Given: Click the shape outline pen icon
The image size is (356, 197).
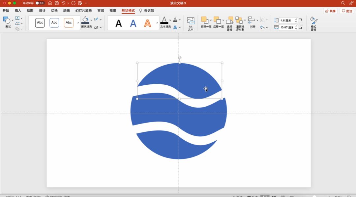Looking at the screenshot, I should pyautogui.click(x=97, y=19).
